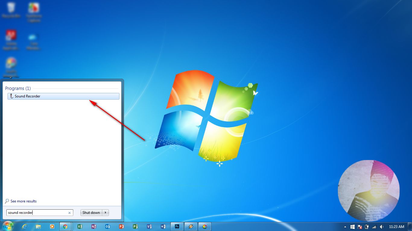The image size is (412, 231).
Task: Open Windows Media Player from the taskbar
Action: [x=52, y=226]
